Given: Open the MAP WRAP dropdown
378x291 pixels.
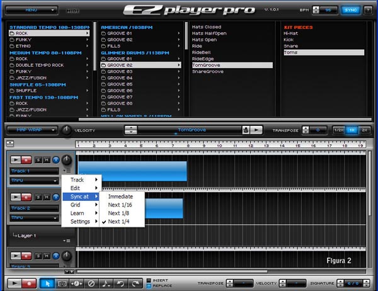Looking at the screenshot, I should 32,130.
